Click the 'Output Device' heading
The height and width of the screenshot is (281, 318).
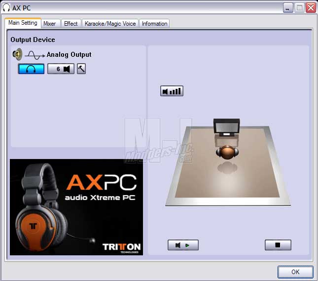33,40
